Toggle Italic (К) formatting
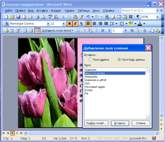 75,24
